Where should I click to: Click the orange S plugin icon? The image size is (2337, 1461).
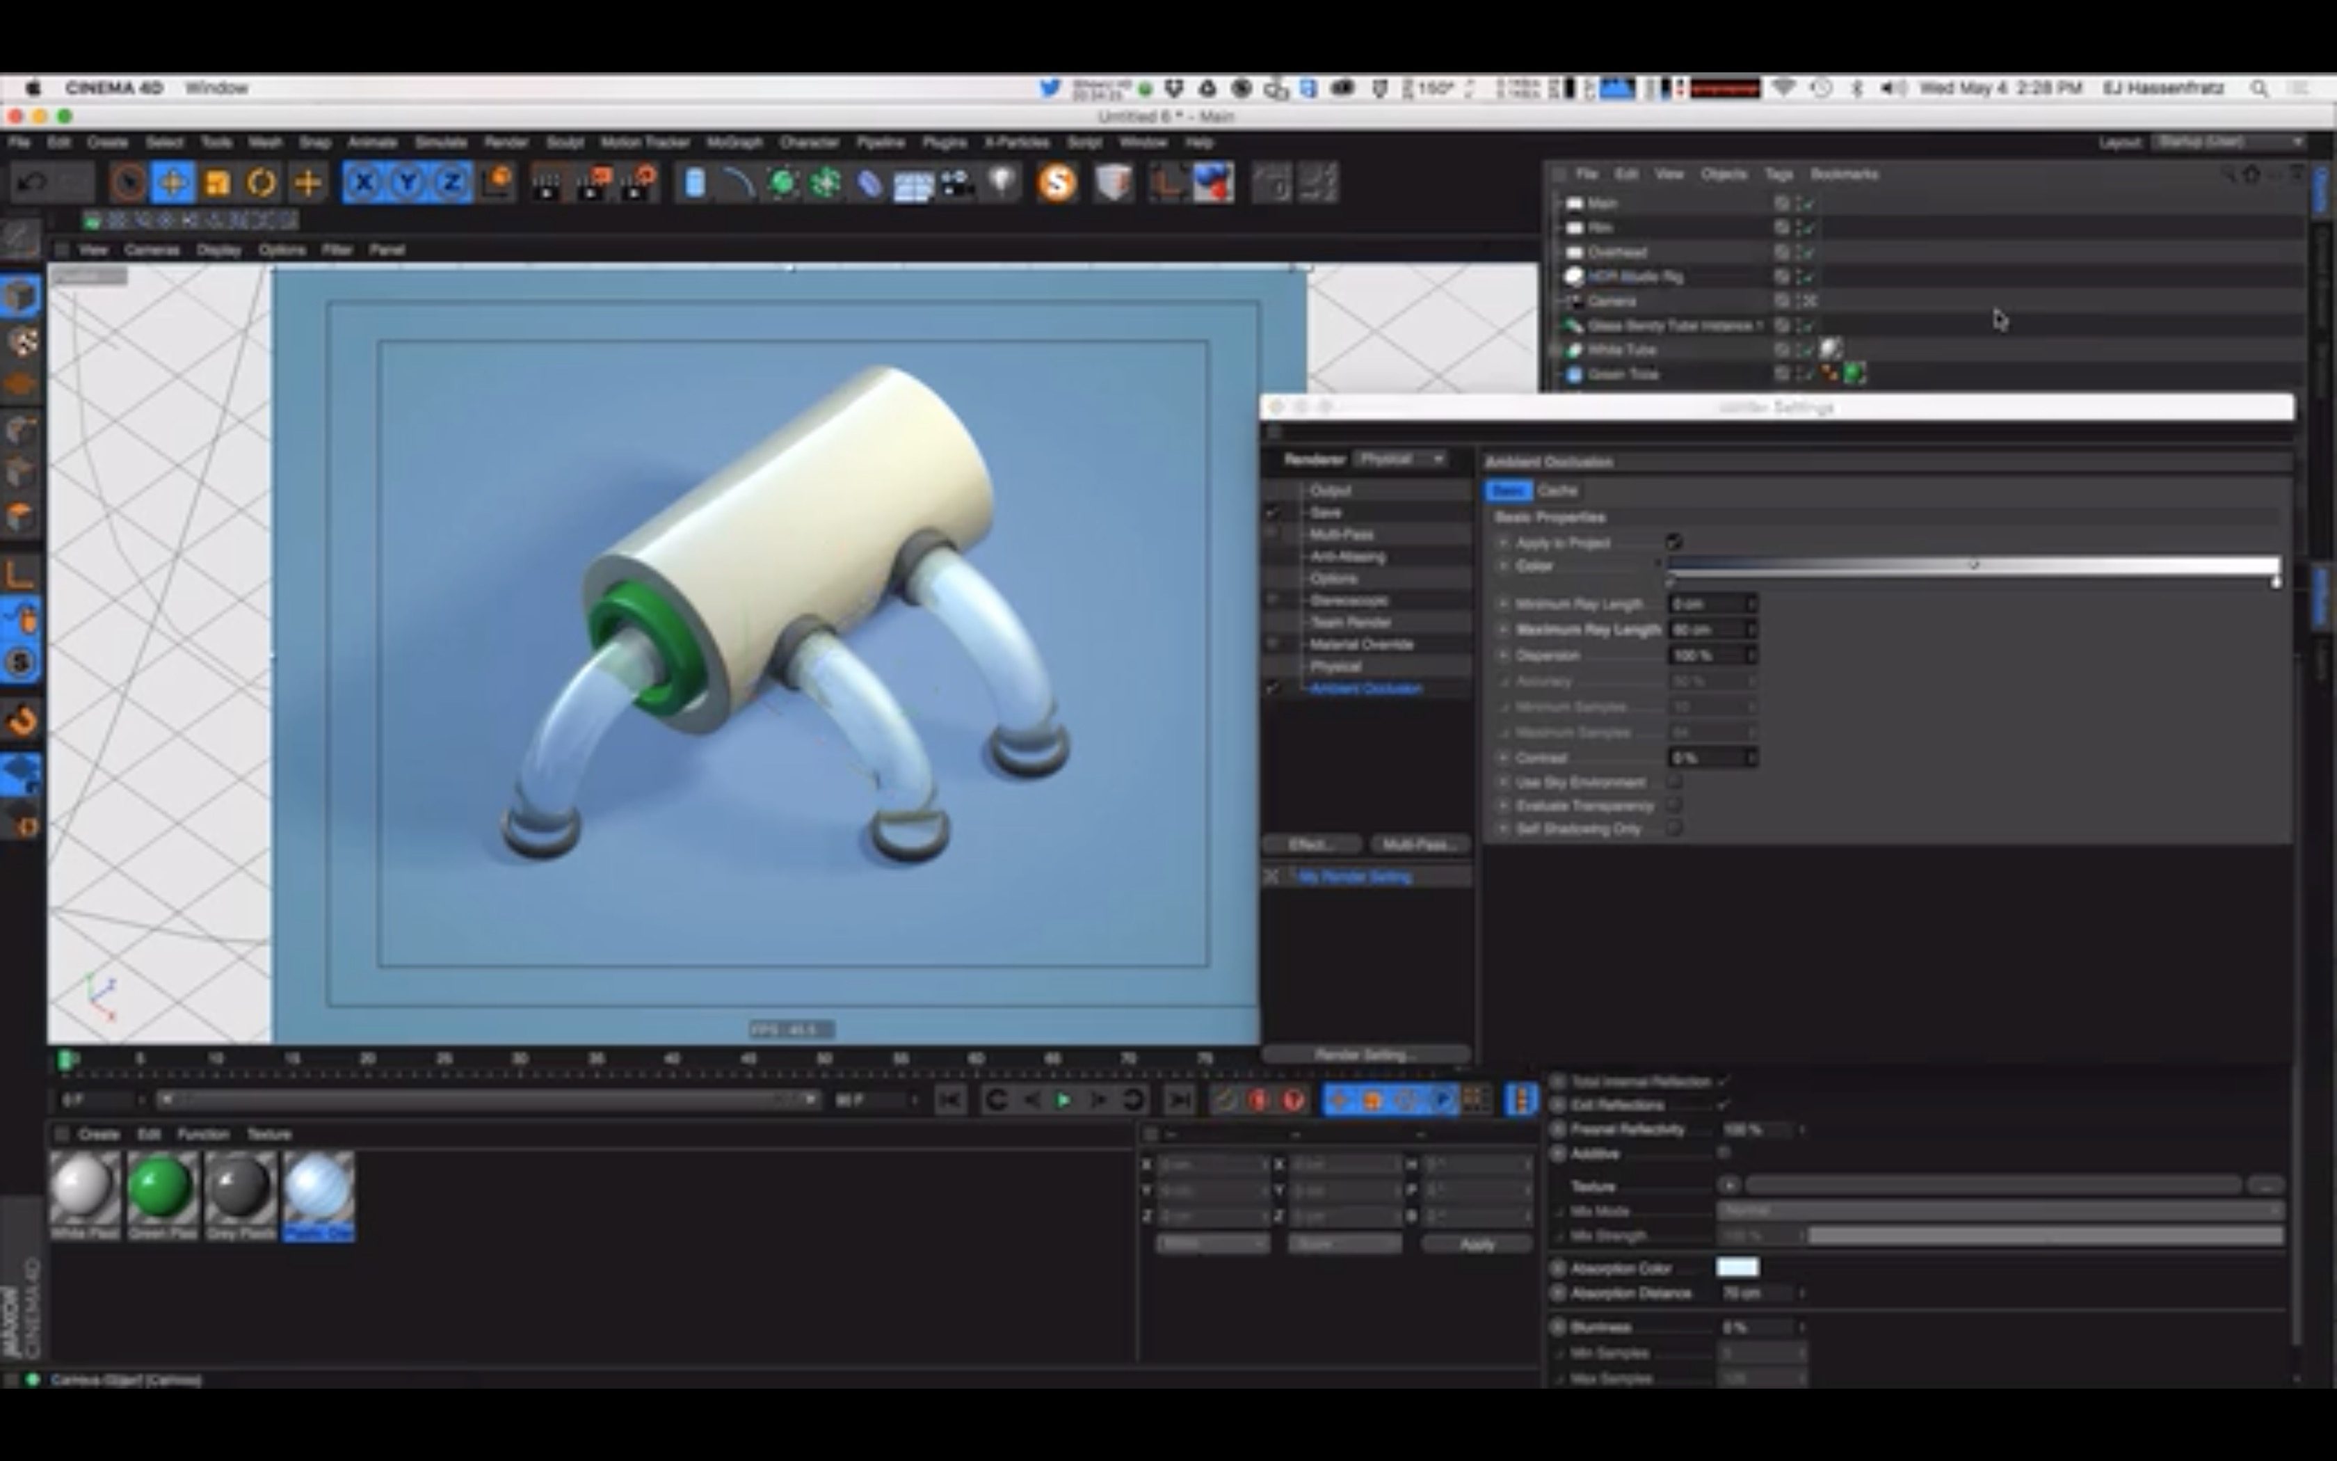[x=1057, y=182]
